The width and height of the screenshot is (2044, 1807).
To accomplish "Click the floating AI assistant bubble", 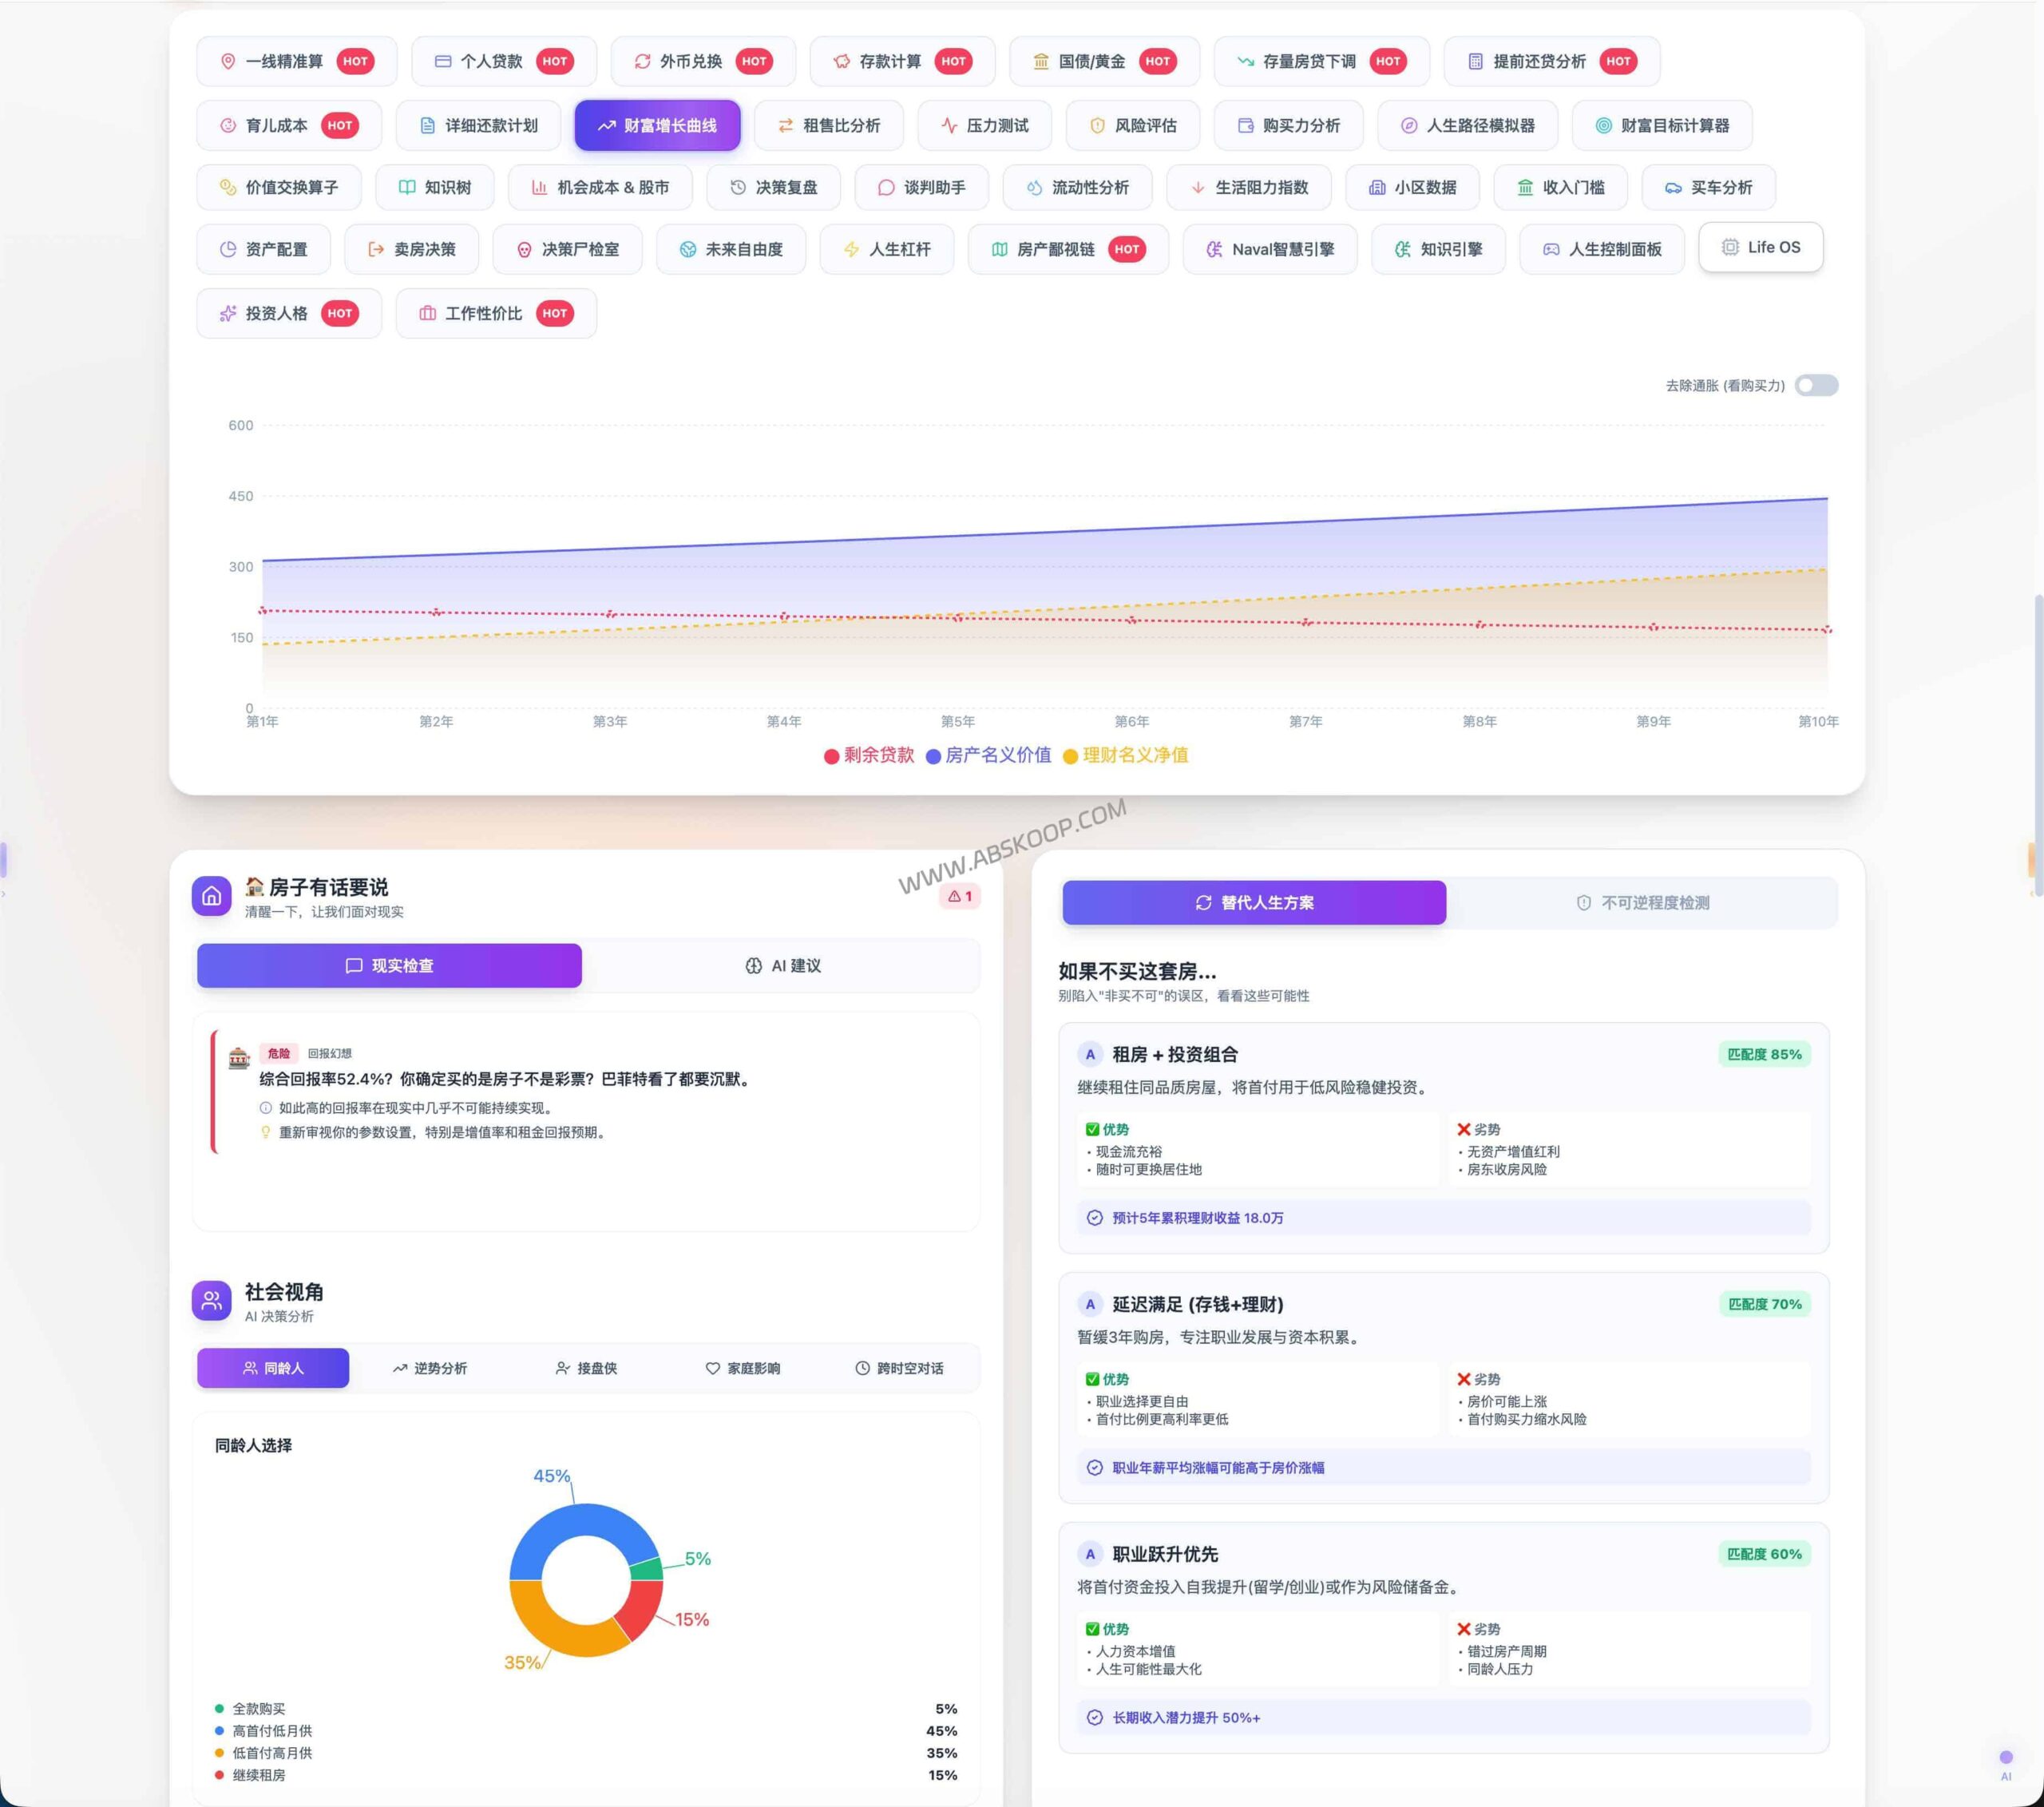I will pyautogui.click(x=2005, y=1758).
